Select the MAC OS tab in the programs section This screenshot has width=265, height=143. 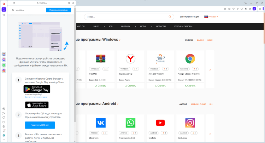point(200,40)
